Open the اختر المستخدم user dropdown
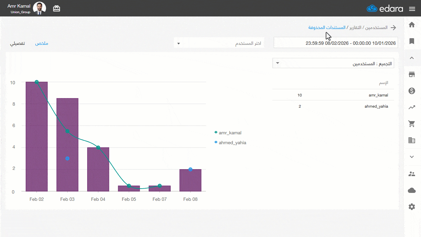 pos(219,43)
